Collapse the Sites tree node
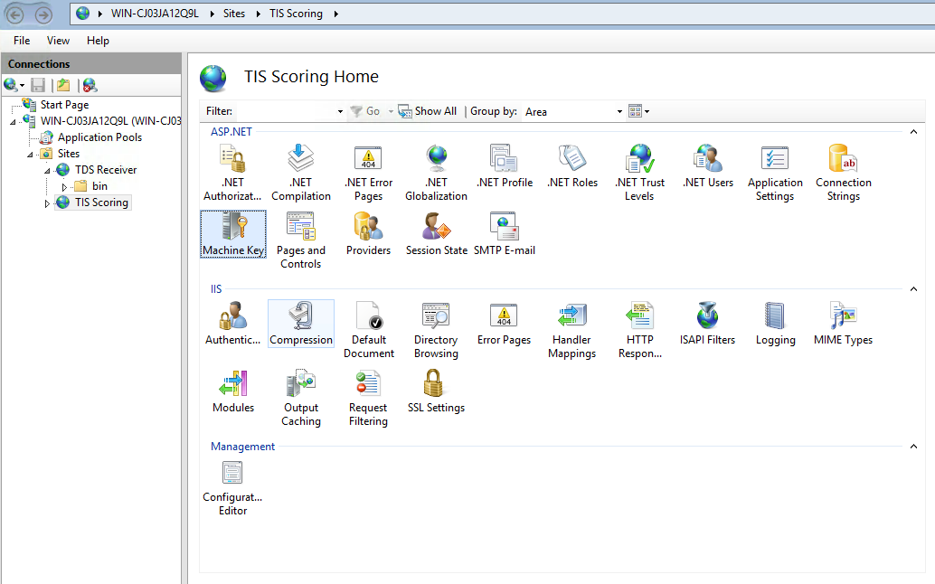Screen dimensions: 935x584 pos(30,155)
